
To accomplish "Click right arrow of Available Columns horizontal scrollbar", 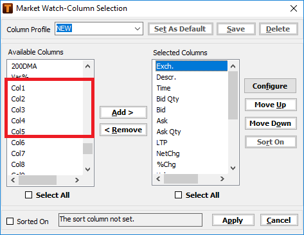I will coord(77,180).
